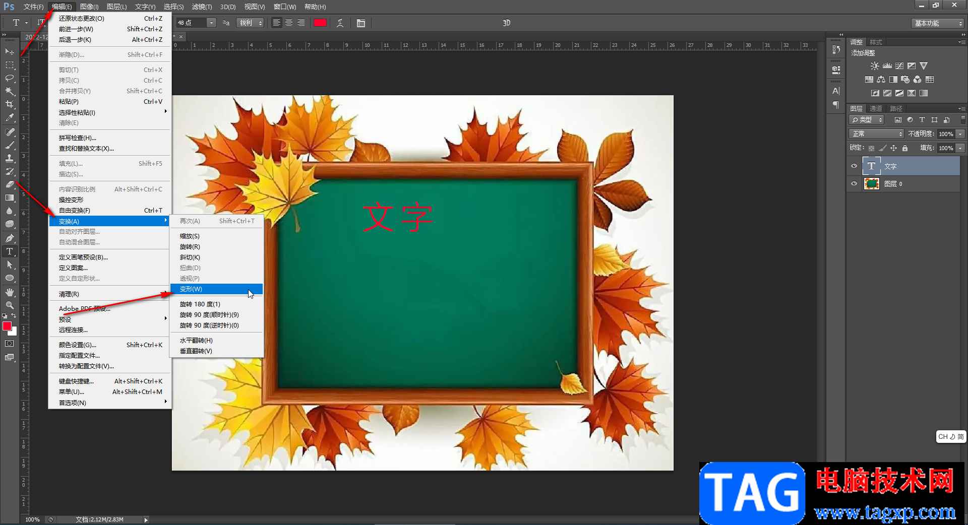Switch to the 通道 channels tab

tap(876, 109)
